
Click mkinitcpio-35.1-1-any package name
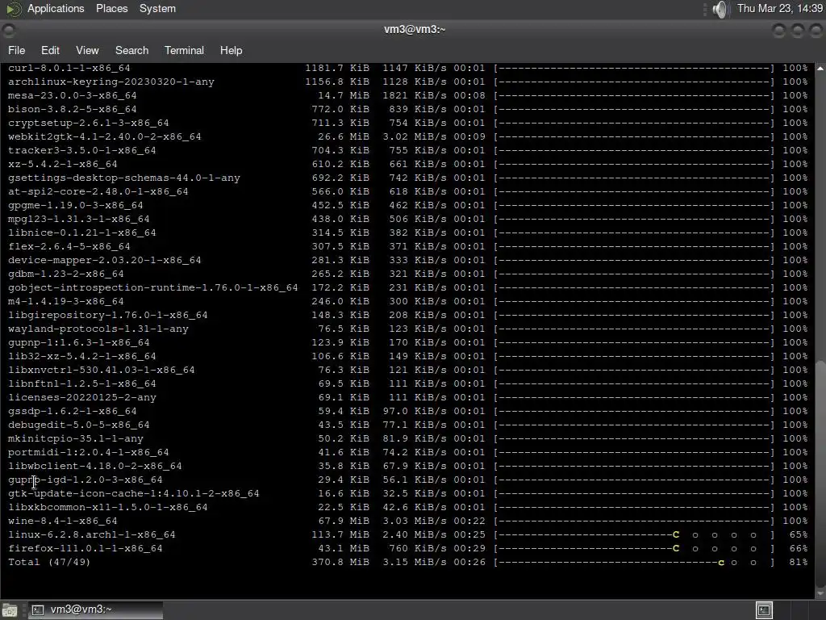coord(75,438)
